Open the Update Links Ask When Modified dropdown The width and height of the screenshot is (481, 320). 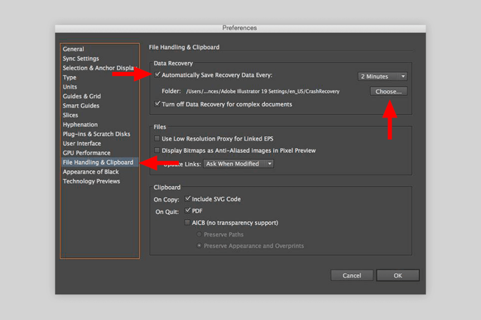(238, 164)
